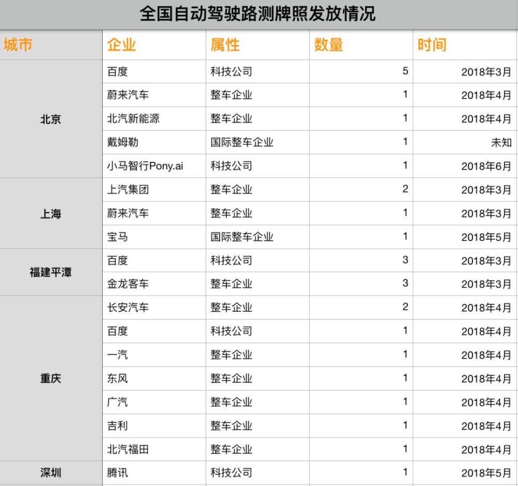Click the 上海 city cell
The height and width of the screenshot is (486, 518).
[51, 213]
